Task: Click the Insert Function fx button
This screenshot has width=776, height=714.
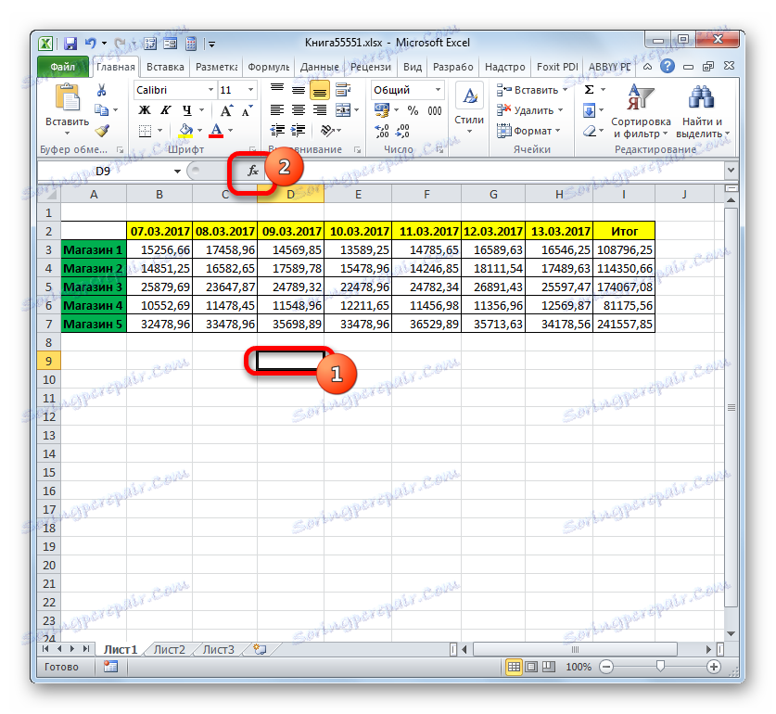Action: tap(253, 172)
